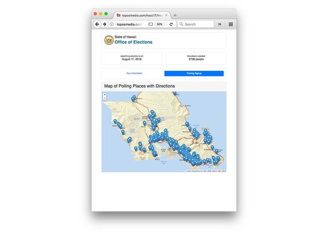Click the Office of Elections heading
This screenshot has height=233, width=328.
134,42
